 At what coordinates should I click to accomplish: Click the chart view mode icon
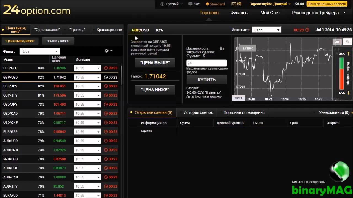(337, 42)
